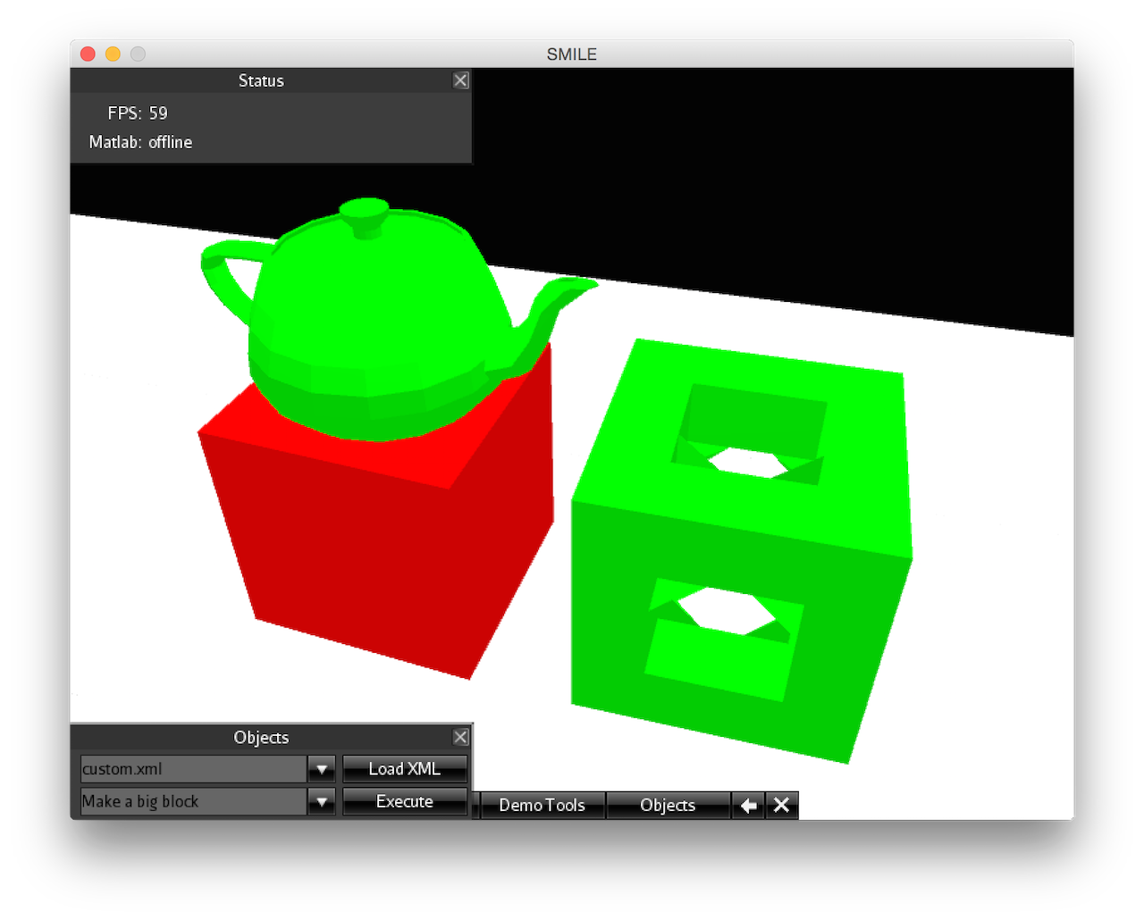Expand the custom.xml dropdown arrow
The image size is (1144, 920).
[x=322, y=769]
